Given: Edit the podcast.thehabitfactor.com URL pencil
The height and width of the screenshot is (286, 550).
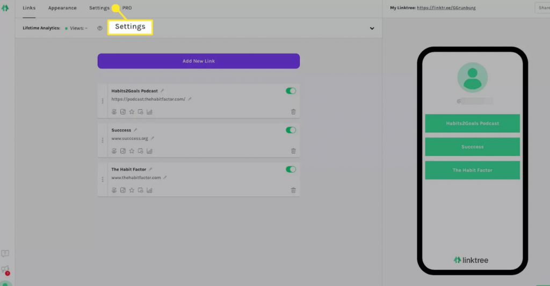Looking at the screenshot, I should pyautogui.click(x=190, y=99).
